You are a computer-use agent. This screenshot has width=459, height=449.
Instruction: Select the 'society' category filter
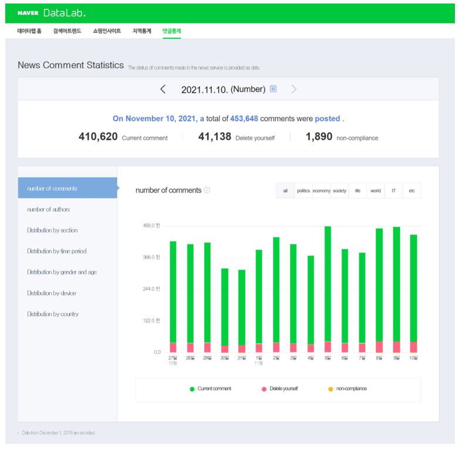click(340, 190)
